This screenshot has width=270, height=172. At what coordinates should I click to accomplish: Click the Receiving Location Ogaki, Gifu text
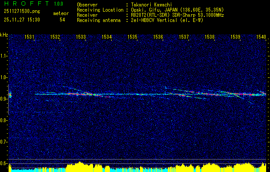[180, 9]
